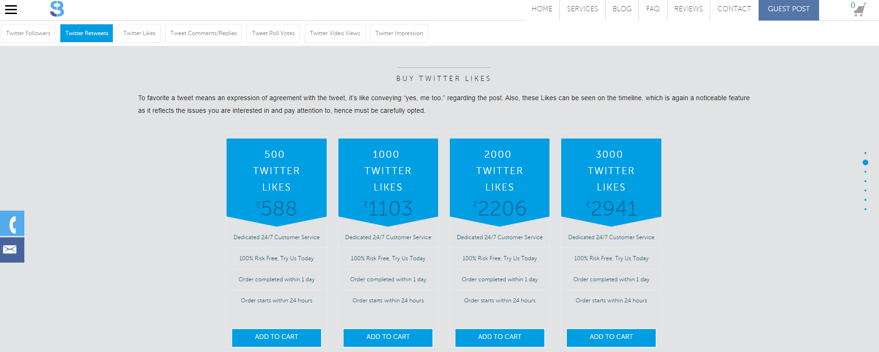Click the cart item count 0
The image size is (879, 352).
click(853, 5)
